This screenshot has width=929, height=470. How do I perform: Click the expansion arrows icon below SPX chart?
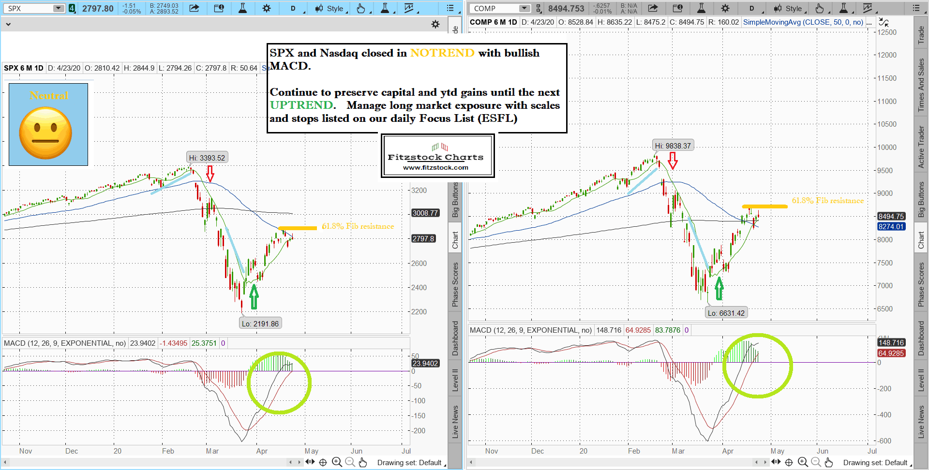pyautogui.click(x=310, y=462)
